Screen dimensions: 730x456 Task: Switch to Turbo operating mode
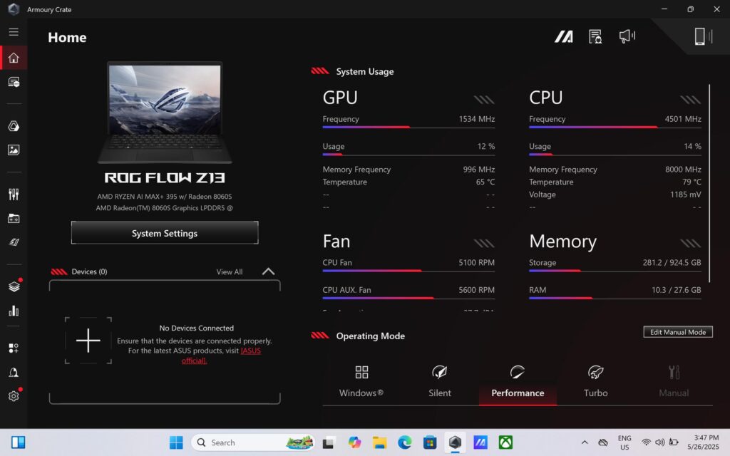tap(595, 381)
